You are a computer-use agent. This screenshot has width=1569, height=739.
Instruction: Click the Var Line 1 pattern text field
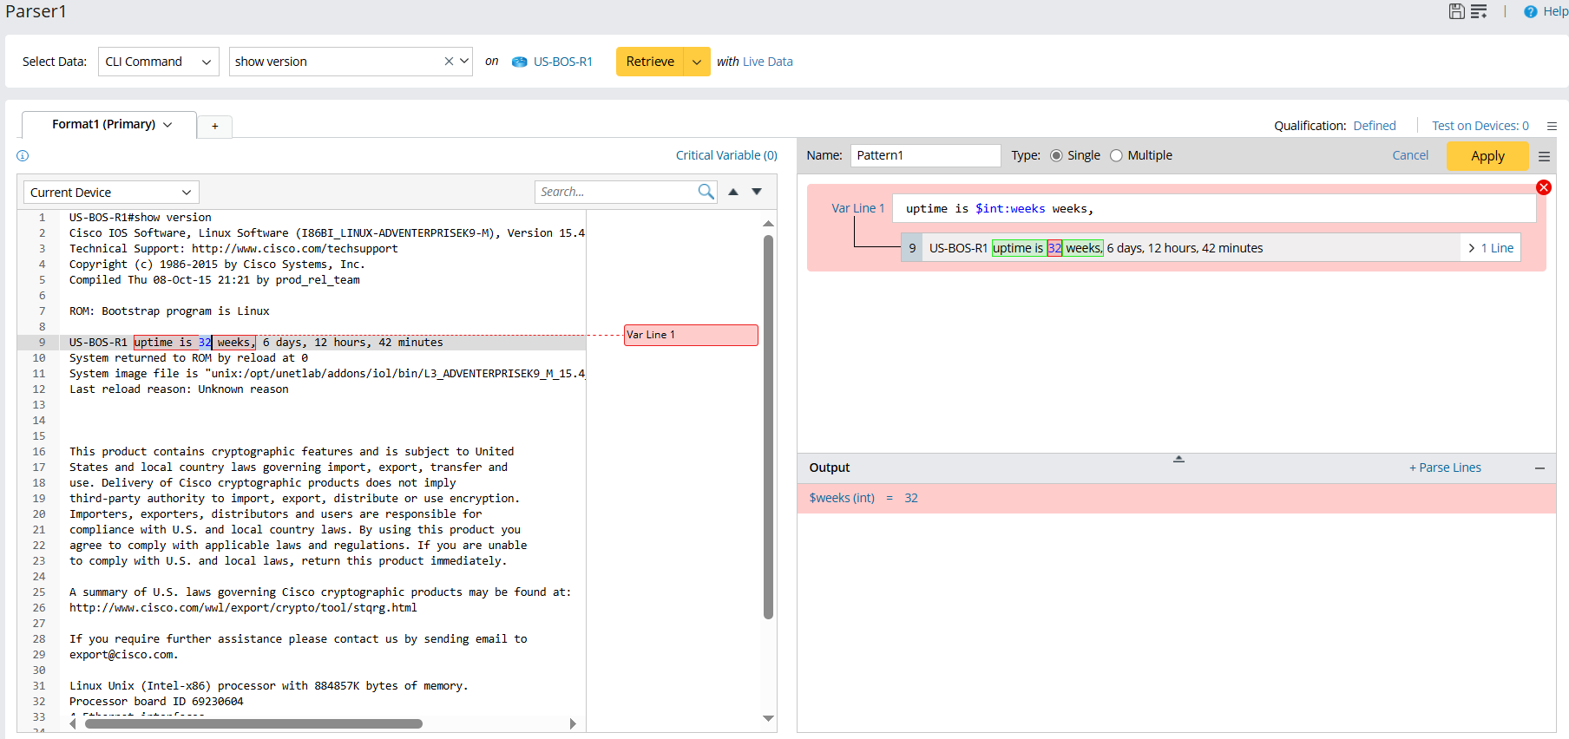coord(1213,208)
